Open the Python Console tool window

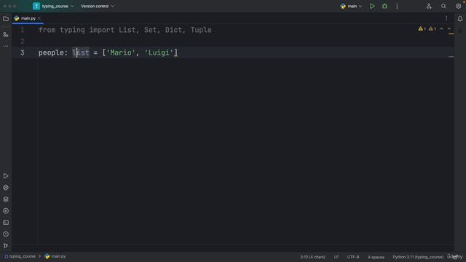point(6,211)
